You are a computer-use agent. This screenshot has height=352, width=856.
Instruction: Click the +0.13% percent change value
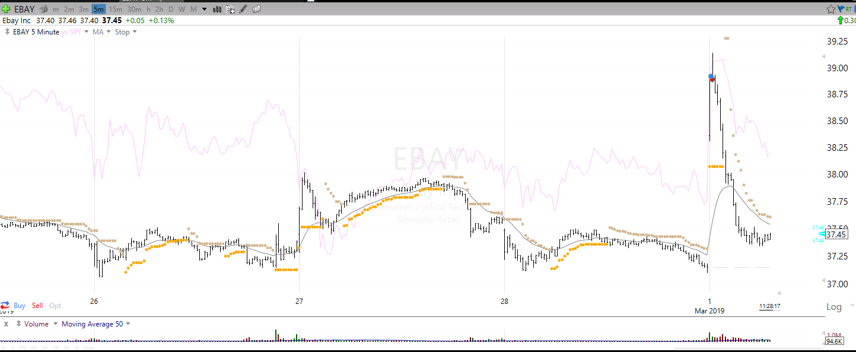click(x=161, y=20)
